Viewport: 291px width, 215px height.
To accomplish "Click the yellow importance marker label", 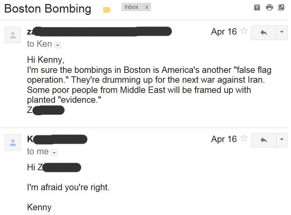I will coord(107,10).
